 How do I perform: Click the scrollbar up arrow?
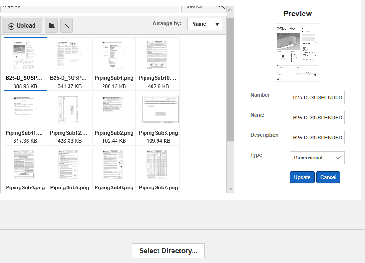click(x=230, y=10)
